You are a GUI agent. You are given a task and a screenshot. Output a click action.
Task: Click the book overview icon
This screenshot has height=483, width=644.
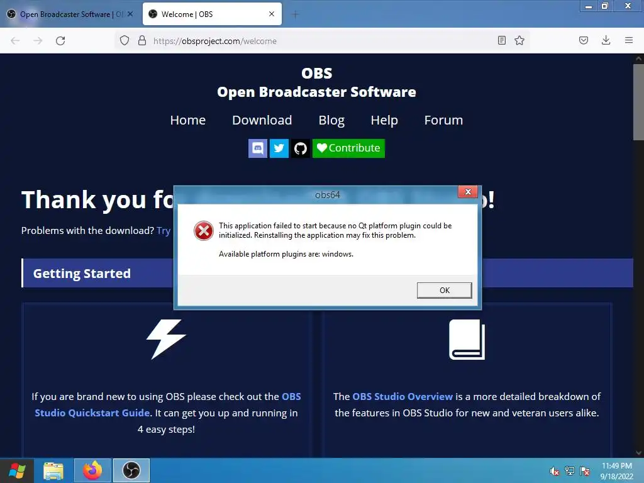click(467, 339)
